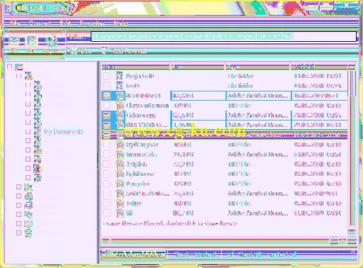Select the Jellyfish file name
363x268 pixels.
pos(136,164)
